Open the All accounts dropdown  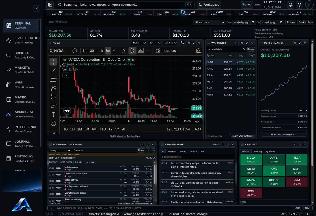coord(209,22)
